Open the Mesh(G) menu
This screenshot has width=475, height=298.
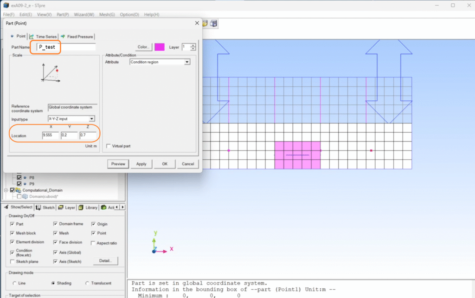click(107, 14)
